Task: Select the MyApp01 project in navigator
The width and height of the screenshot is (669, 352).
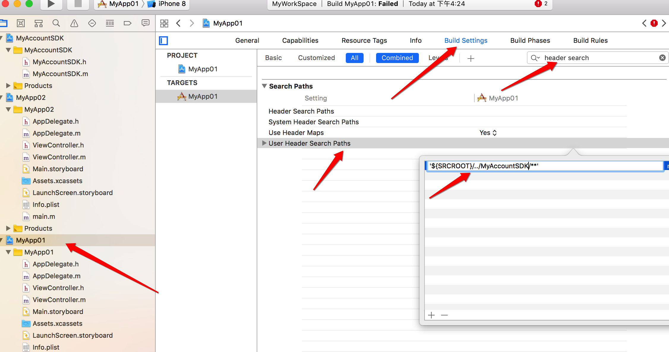Action: tap(31, 240)
